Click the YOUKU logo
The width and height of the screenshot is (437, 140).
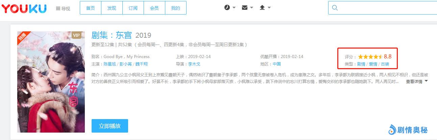[x=24, y=8]
